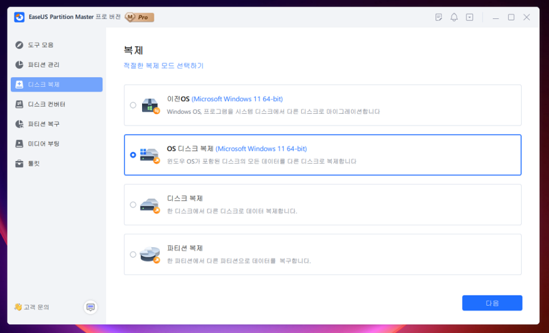Click description 한 파티션에서 다른 파티션으로 데이터를 복구합니다
Viewport: 549px width, 333px height.
(x=239, y=261)
